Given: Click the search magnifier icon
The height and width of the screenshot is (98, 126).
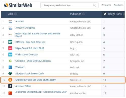Looking at the screenshot, I should tap(94, 5).
